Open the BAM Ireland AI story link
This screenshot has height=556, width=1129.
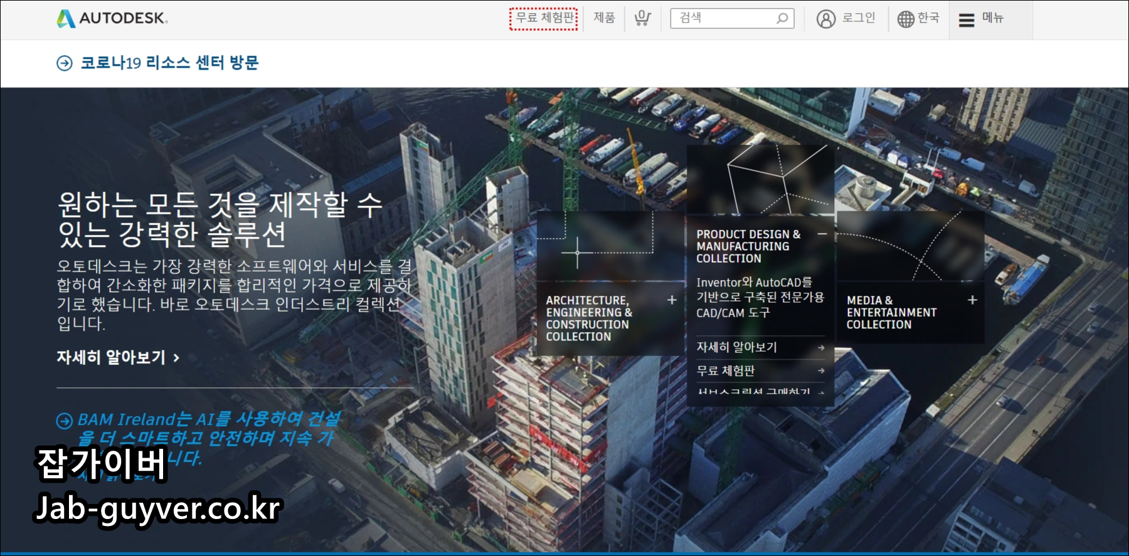point(208,439)
